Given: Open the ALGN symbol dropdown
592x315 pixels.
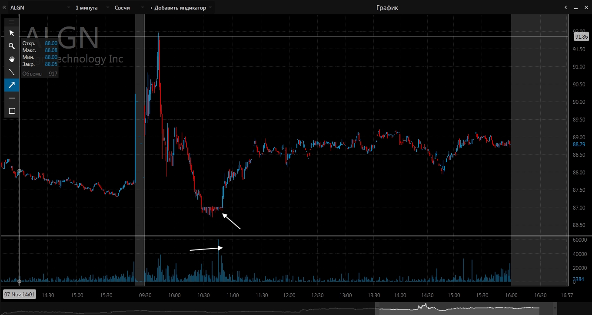Looking at the screenshot, I should pos(68,8).
